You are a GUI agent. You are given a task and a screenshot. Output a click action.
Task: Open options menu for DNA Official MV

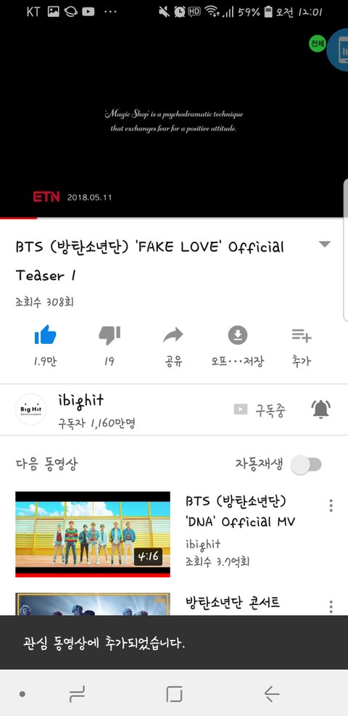pyautogui.click(x=331, y=506)
